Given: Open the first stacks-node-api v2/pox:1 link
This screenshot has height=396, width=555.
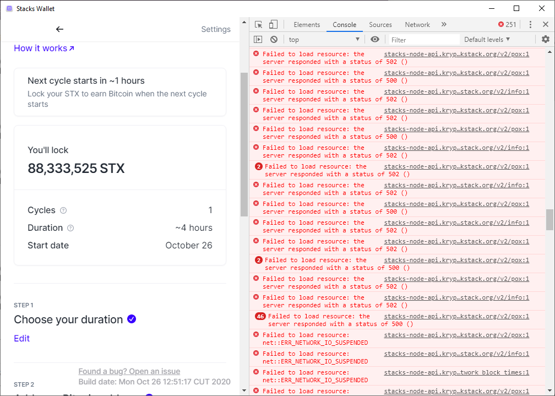Looking at the screenshot, I should [456, 54].
